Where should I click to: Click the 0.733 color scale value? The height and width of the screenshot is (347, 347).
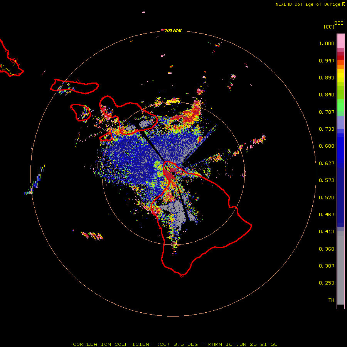(327, 129)
